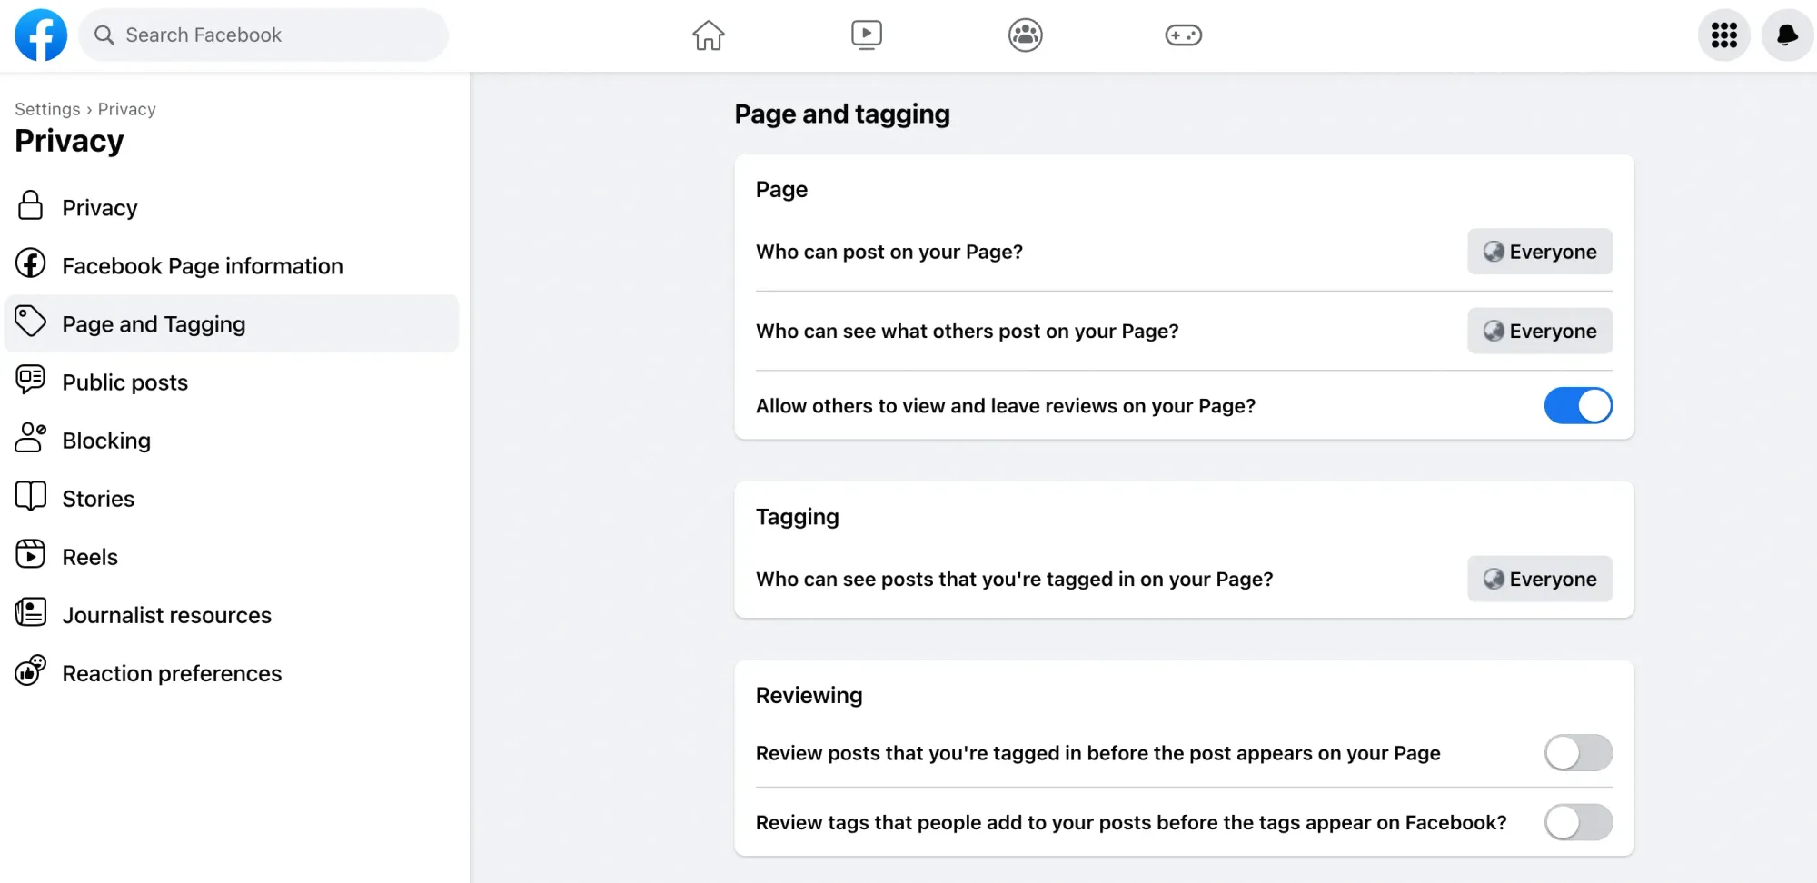Screen dimensions: 1817x883
Task: Enable review of tagged posts toggle
Action: click(1578, 753)
